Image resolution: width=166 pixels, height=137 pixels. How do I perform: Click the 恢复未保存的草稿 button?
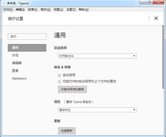pos(72,89)
